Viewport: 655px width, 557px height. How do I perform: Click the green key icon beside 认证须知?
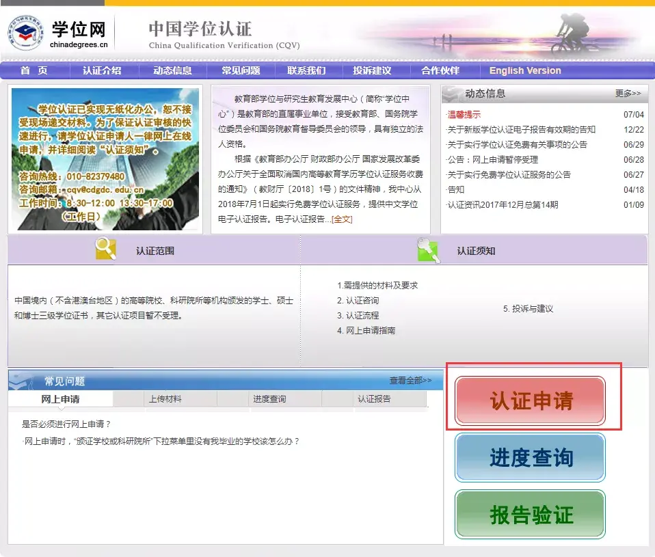(427, 249)
